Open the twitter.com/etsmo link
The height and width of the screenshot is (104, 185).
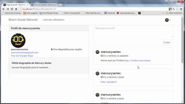tap(137, 60)
